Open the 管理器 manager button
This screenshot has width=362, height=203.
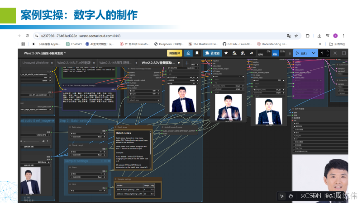tap(212, 53)
